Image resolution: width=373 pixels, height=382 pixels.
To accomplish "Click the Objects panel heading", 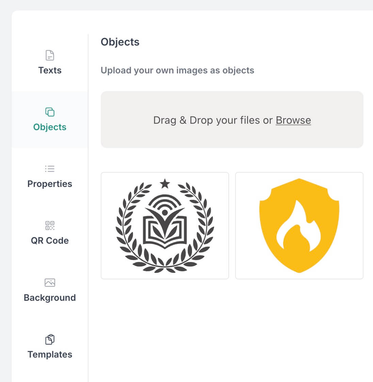I will coord(120,42).
